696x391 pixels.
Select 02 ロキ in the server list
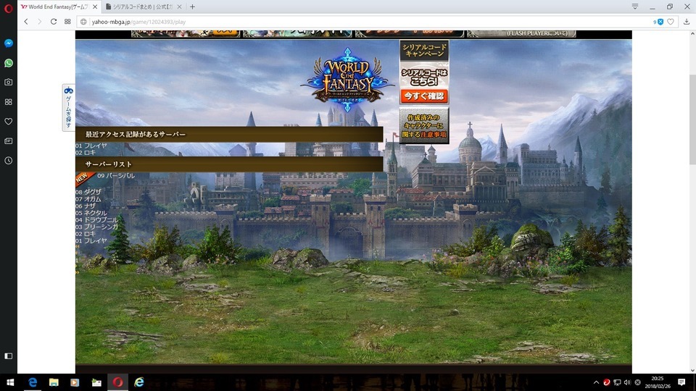tap(86, 234)
